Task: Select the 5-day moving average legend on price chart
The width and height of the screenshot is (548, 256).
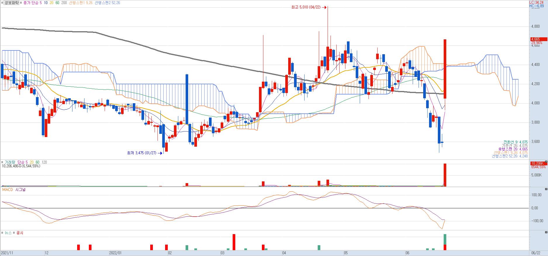Action: 41,3
